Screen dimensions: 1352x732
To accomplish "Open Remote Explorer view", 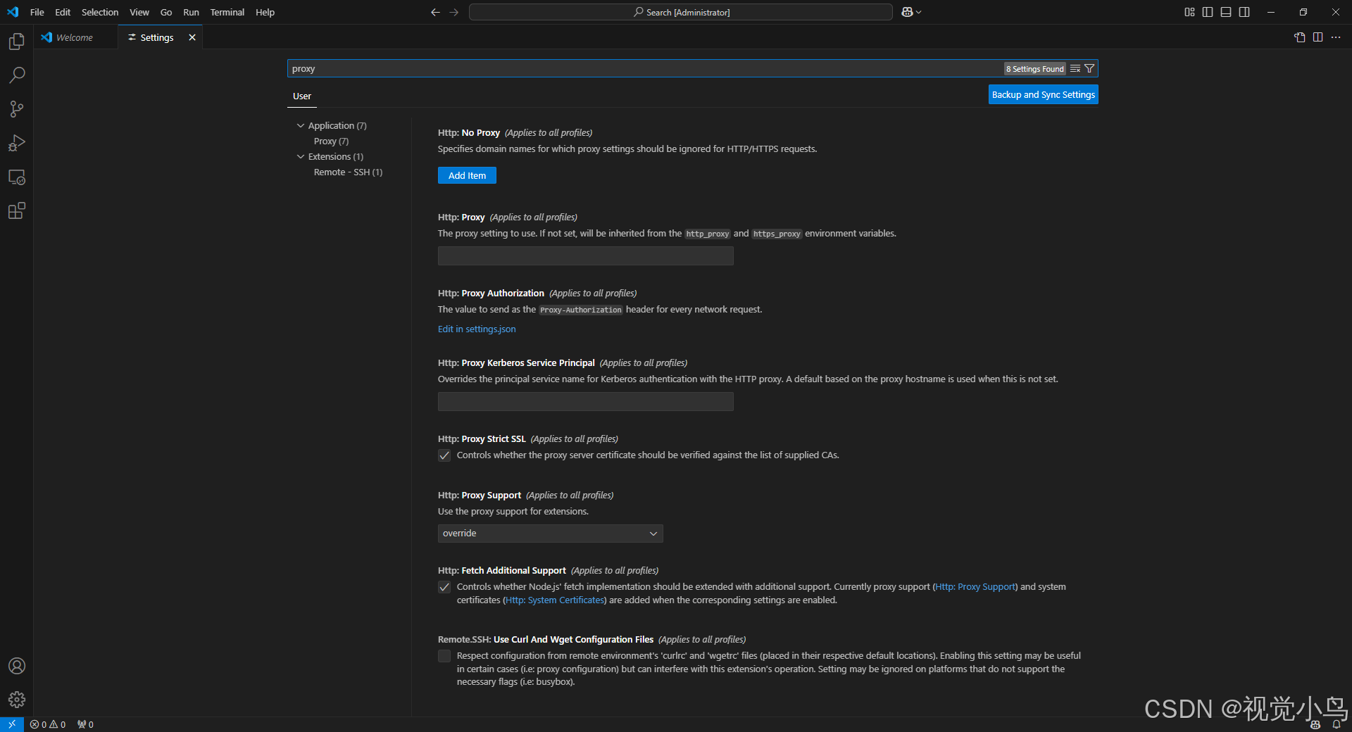I will click(x=17, y=177).
